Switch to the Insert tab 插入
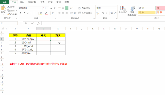The image size is (165, 95). (x=22, y=2)
